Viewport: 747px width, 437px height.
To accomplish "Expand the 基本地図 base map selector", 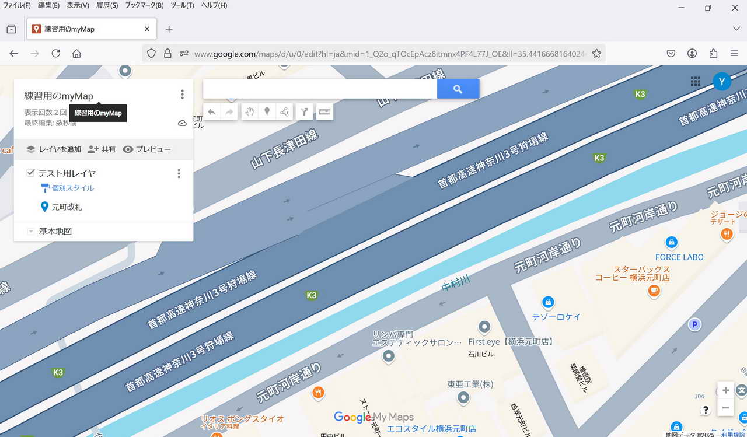I will [x=31, y=232].
